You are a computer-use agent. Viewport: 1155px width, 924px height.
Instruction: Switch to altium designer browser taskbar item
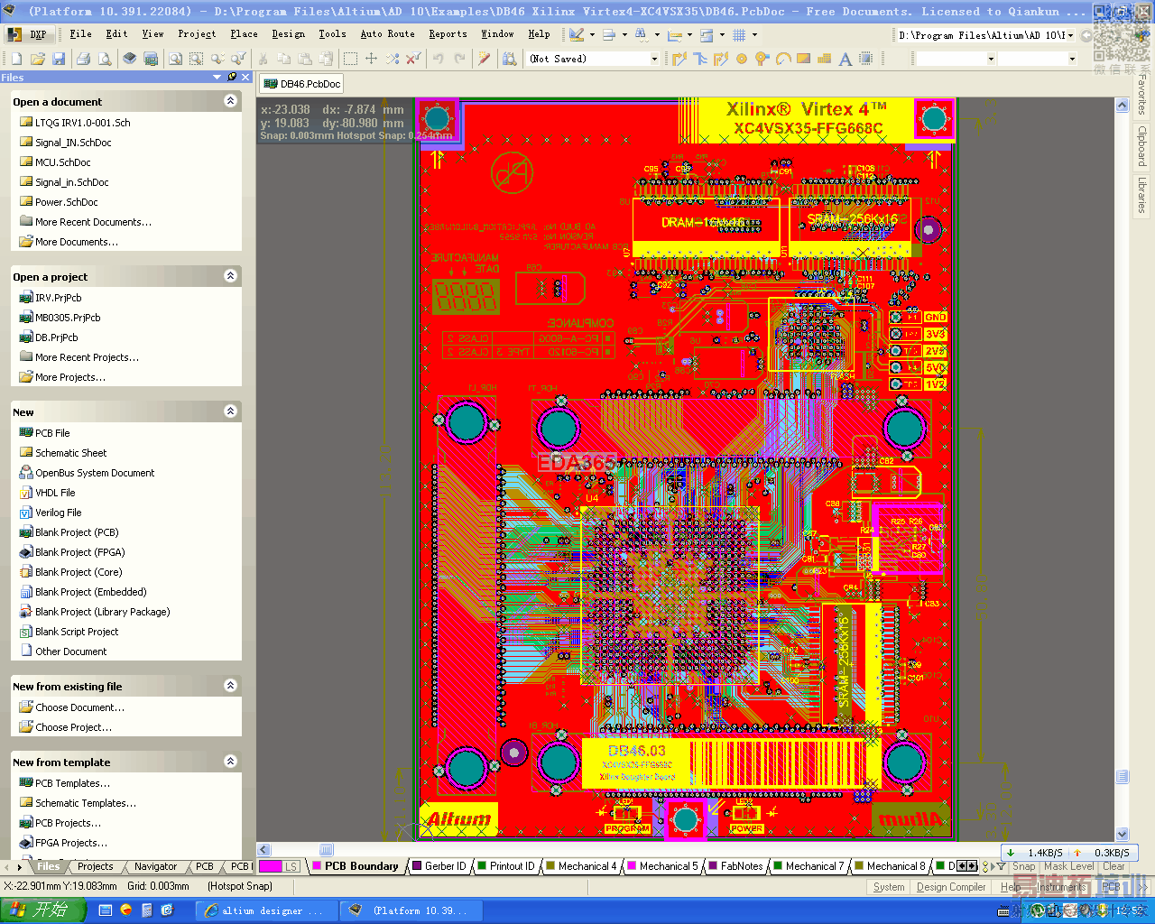click(x=265, y=910)
